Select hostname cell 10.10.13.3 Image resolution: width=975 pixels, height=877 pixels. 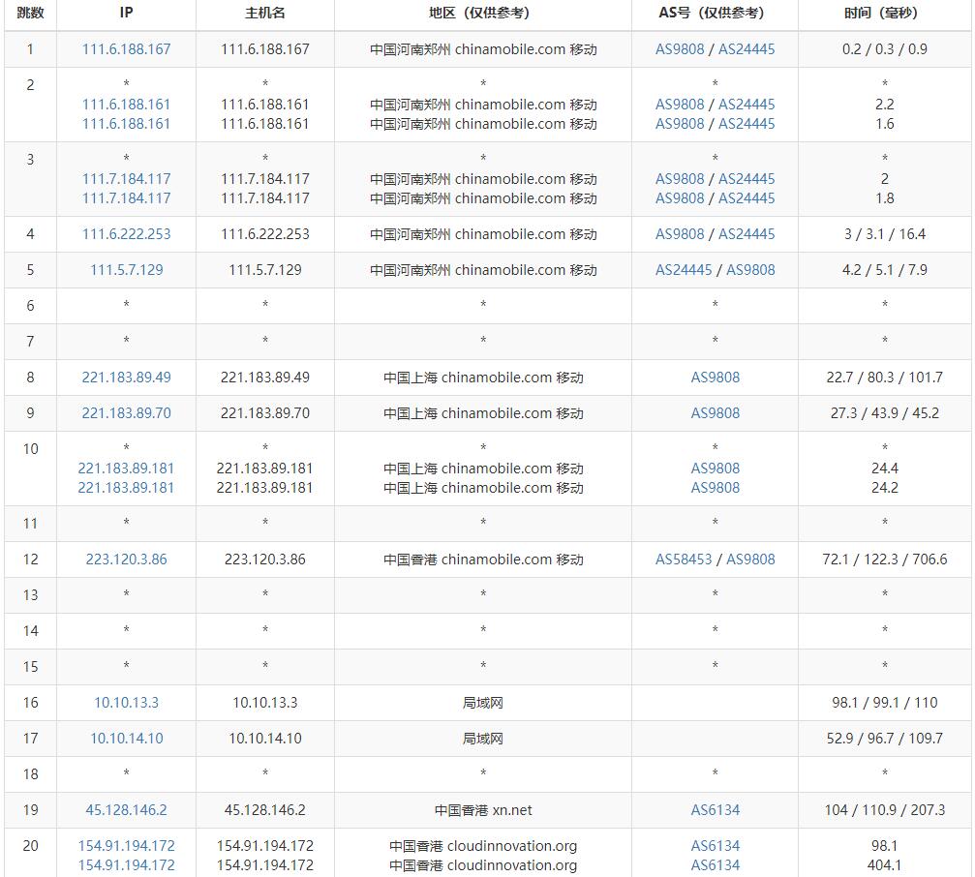coord(265,703)
